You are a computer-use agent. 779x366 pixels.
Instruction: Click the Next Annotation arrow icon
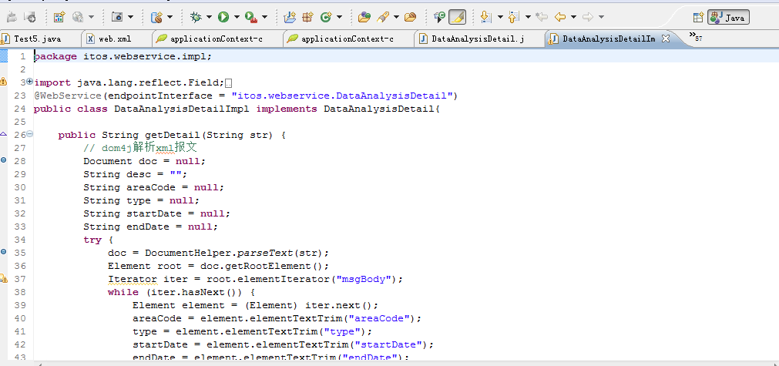[485, 16]
